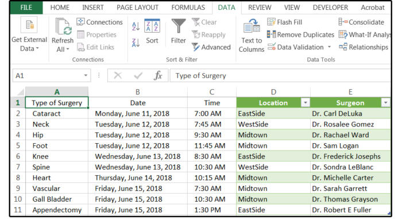The height and width of the screenshot is (219, 402).
Task: Open the Connections dialog icon
Action: tap(80, 22)
